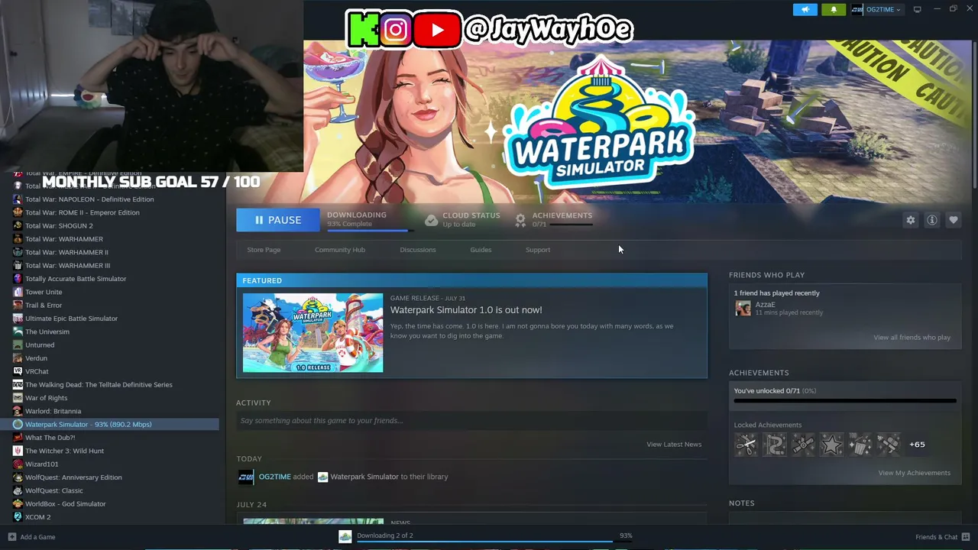Click the Unturned icon in library list
Viewport: 978px width, 550px height.
click(18, 345)
